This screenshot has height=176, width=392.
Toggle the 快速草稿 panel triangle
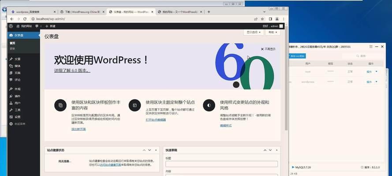click(276, 150)
